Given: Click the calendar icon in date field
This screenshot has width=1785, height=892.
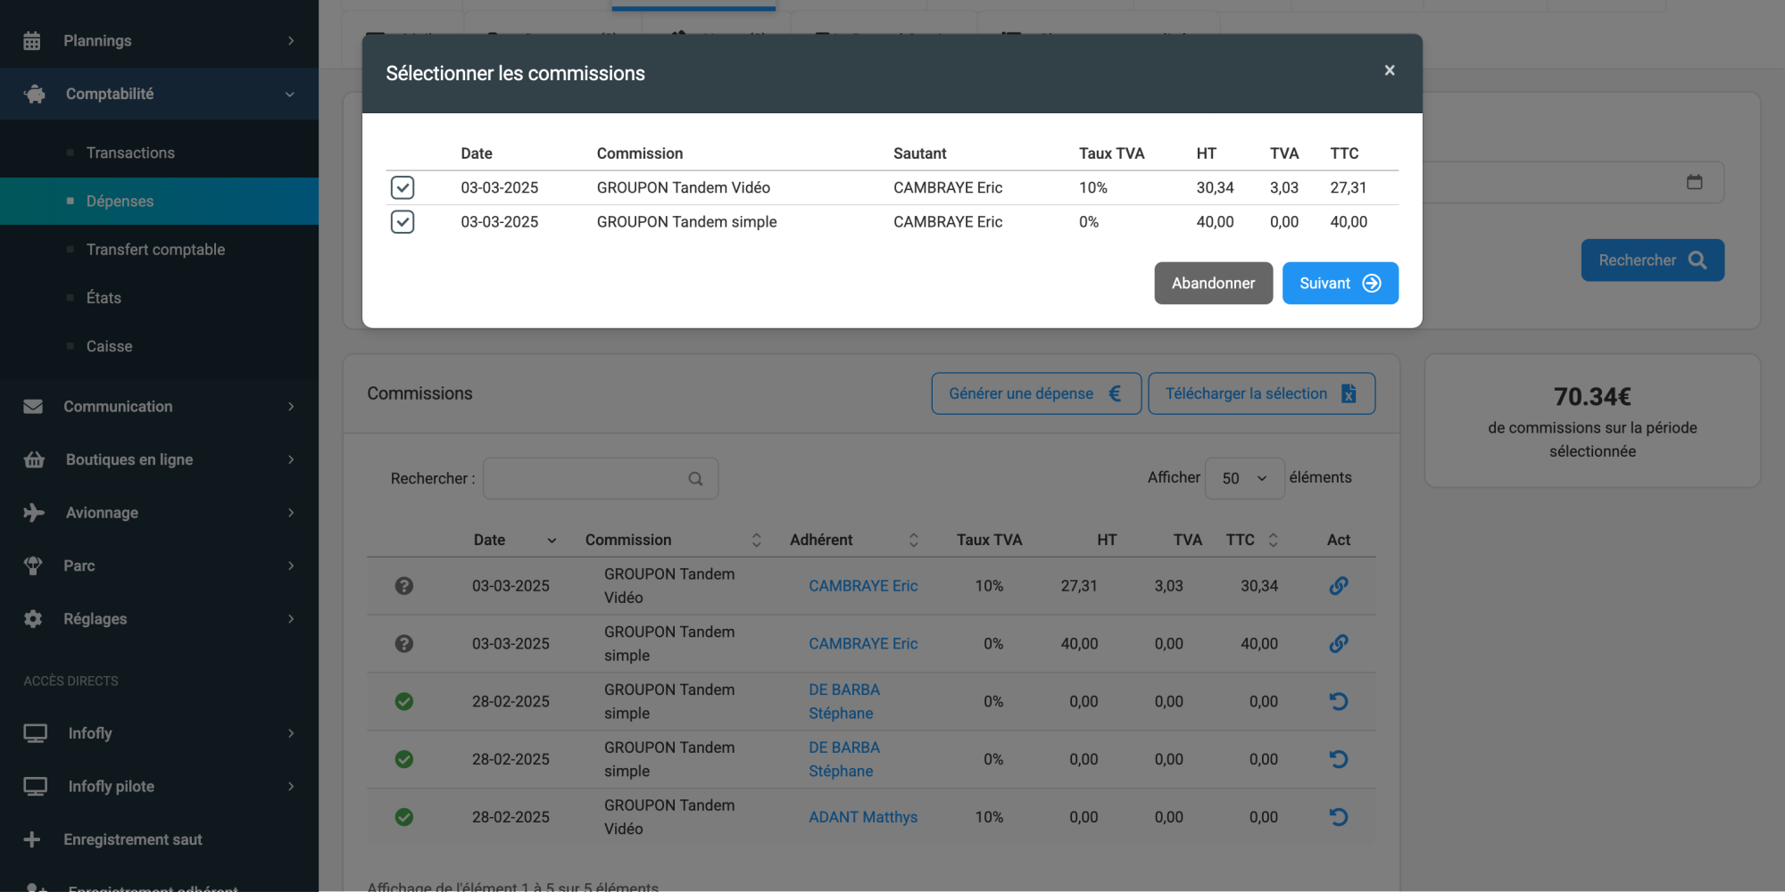Looking at the screenshot, I should click(1695, 182).
